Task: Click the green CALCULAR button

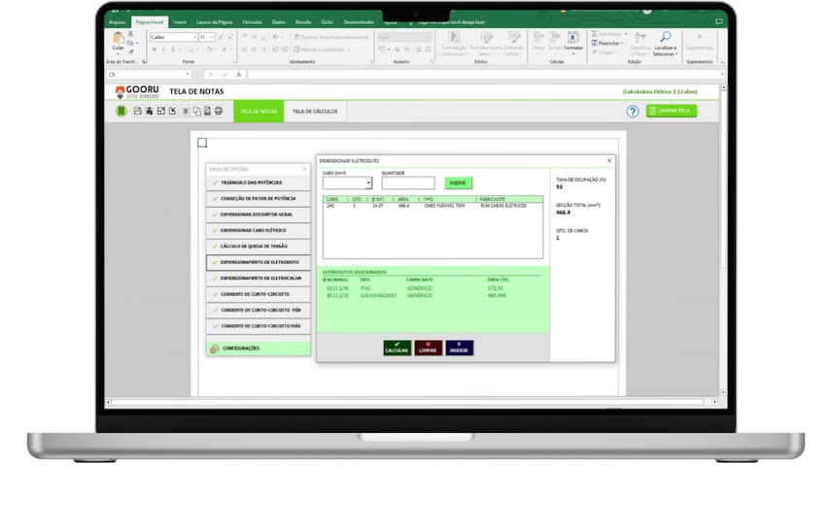Action: (x=397, y=348)
